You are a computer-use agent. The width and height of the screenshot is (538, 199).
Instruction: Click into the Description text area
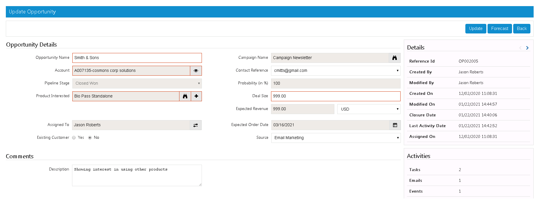tap(137, 175)
